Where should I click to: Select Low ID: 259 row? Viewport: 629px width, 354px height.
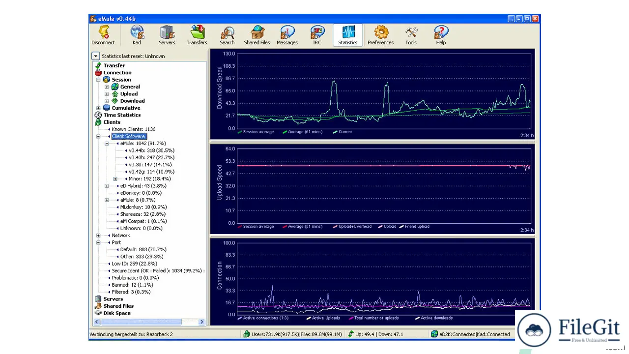pos(135,264)
